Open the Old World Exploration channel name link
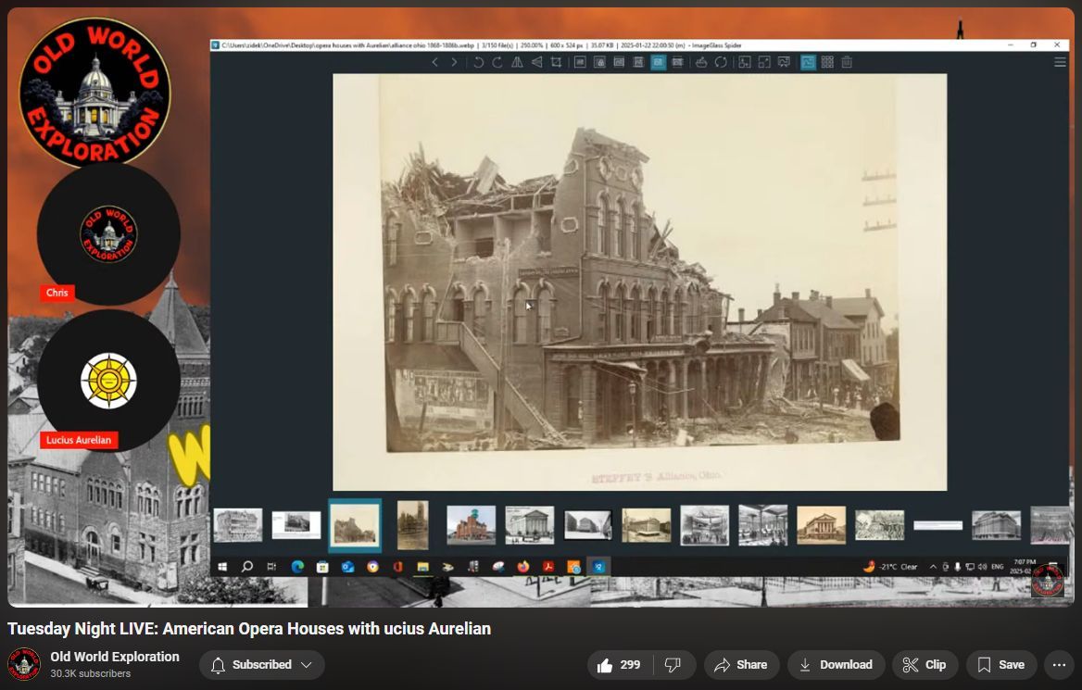Viewport: 1082px width, 690px height. (115, 657)
